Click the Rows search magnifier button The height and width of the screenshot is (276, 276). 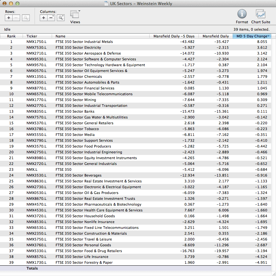[26, 18]
